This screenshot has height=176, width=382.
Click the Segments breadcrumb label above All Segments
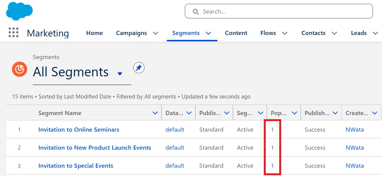46,57
